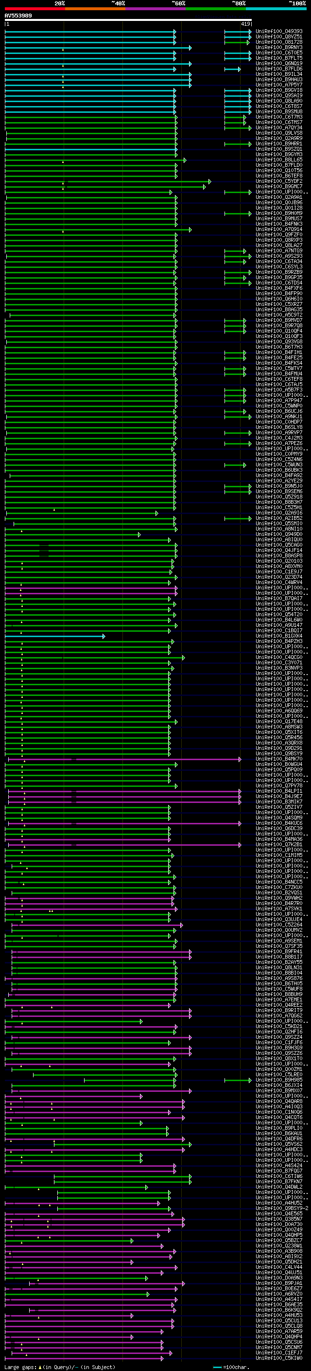Click hit label UniRef100_Q6H6I0
The height and width of the screenshot is (1371, 311).
[x=279, y=299]
